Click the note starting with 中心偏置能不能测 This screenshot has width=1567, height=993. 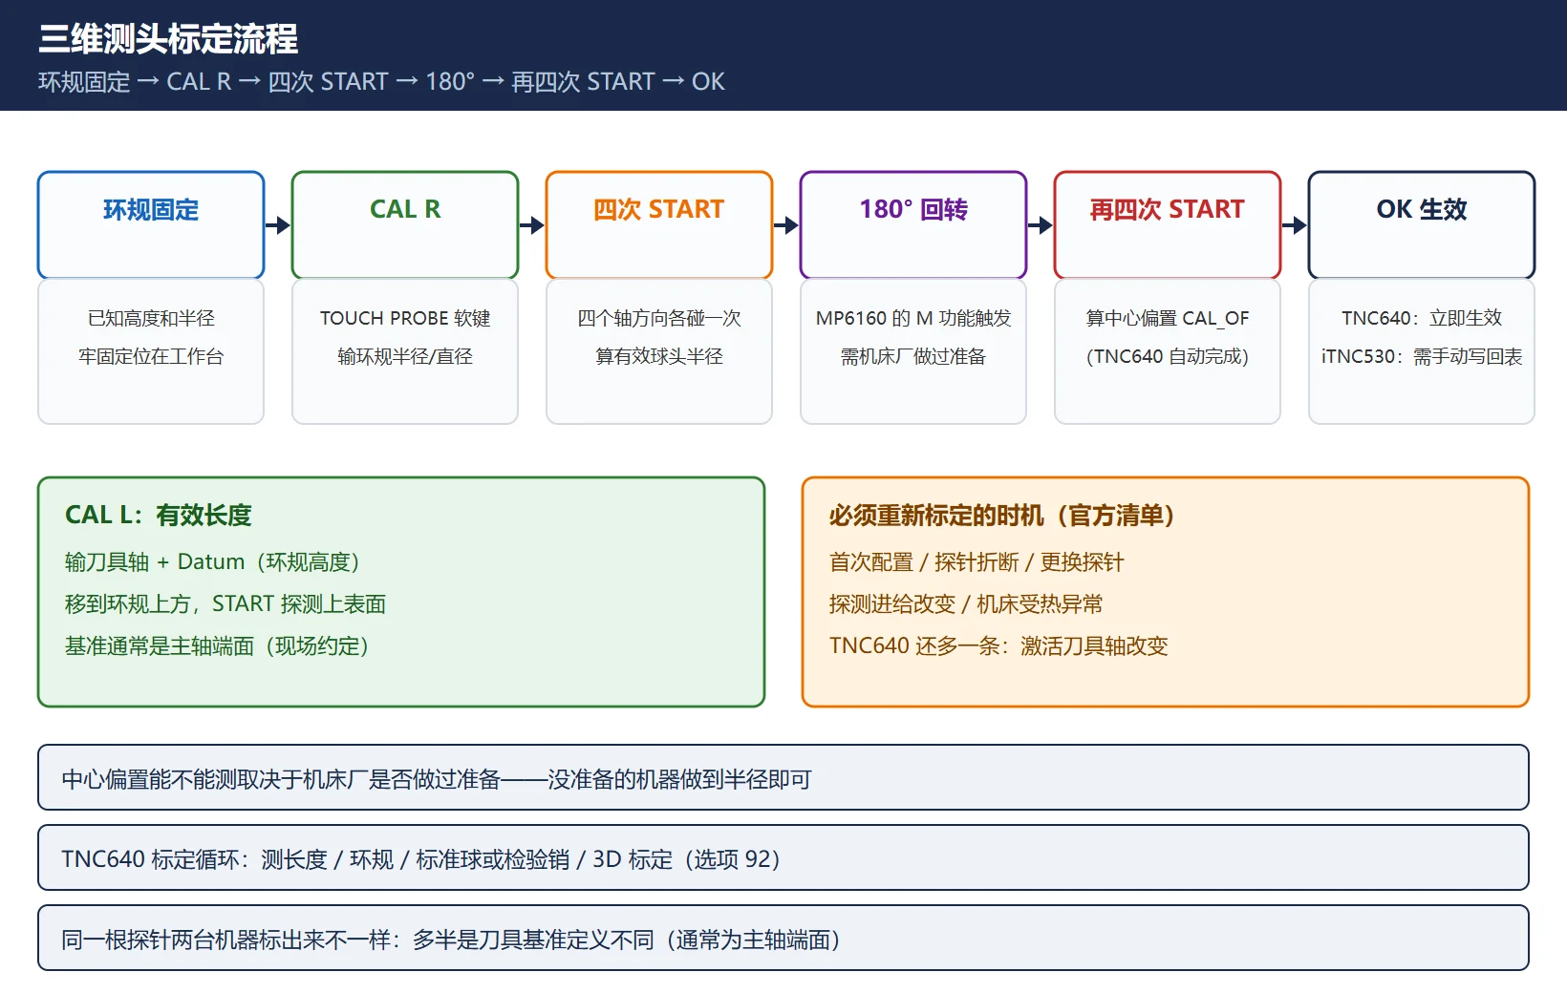click(783, 778)
